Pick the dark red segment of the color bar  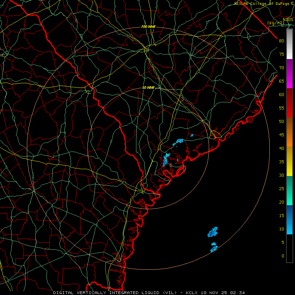(x=289, y=103)
